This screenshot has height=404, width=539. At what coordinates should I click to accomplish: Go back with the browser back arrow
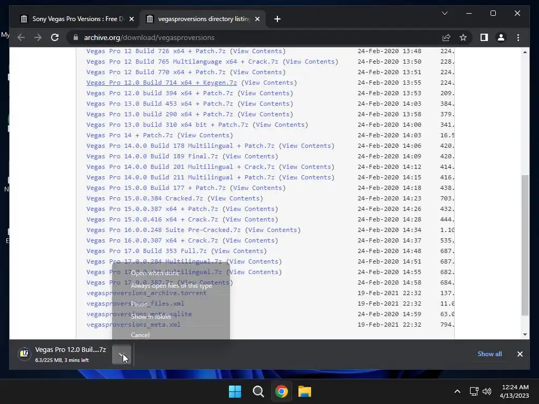click(x=21, y=37)
